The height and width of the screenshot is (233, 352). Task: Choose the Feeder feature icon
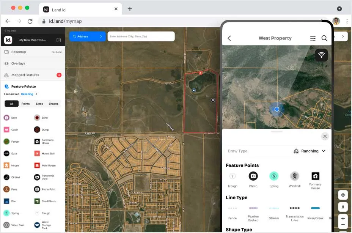point(6,141)
